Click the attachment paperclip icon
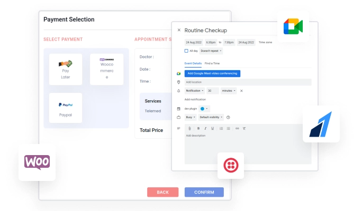This screenshot has height=211, width=362. click(x=189, y=128)
